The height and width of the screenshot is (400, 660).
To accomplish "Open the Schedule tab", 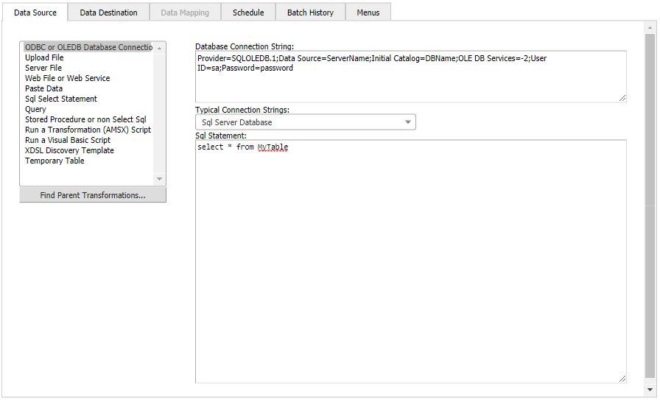I will [248, 13].
